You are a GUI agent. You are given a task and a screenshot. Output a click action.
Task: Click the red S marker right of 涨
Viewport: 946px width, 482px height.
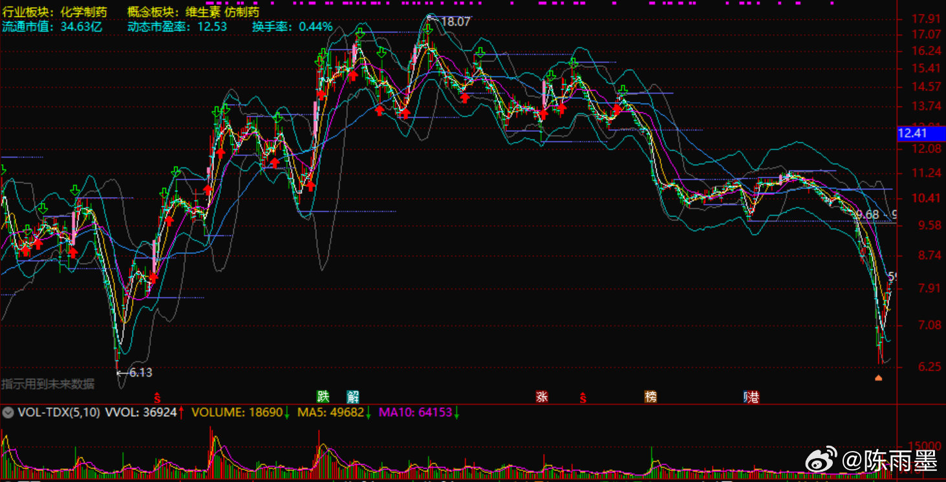click(x=583, y=397)
